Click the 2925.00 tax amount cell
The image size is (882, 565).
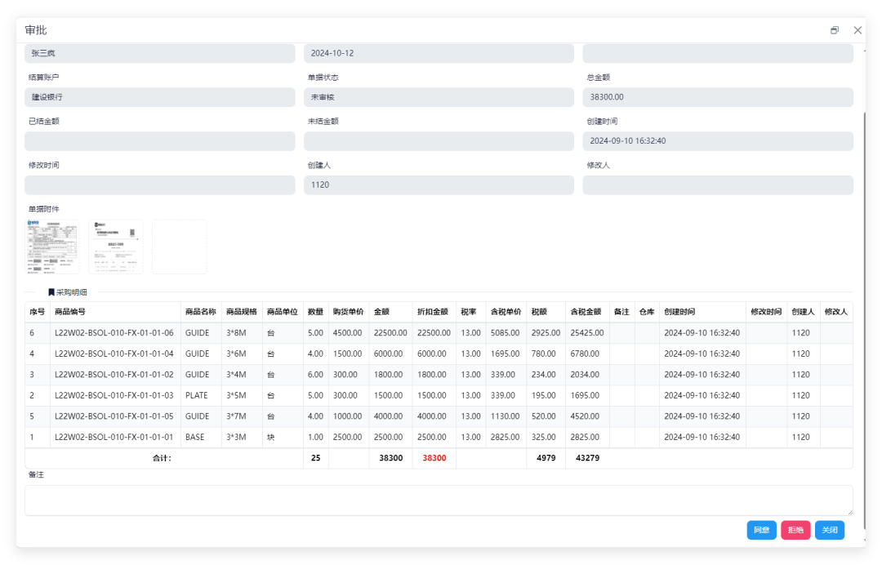546,333
